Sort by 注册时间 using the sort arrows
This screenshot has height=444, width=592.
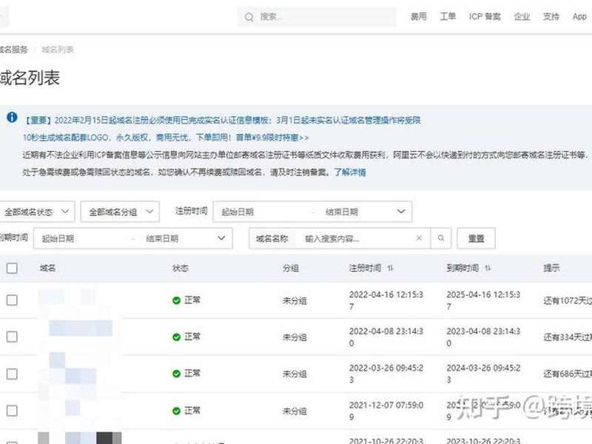click(391, 268)
